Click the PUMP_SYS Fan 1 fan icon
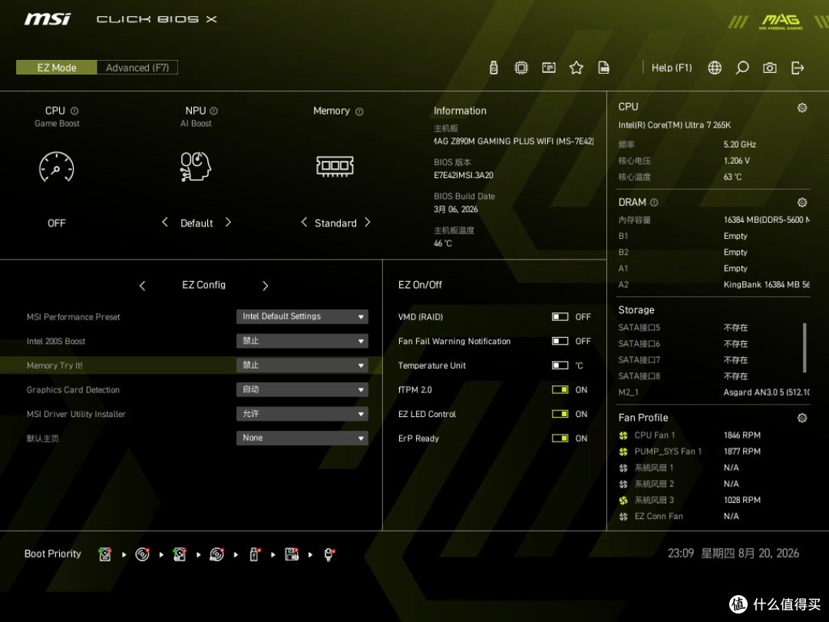 click(623, 452)
